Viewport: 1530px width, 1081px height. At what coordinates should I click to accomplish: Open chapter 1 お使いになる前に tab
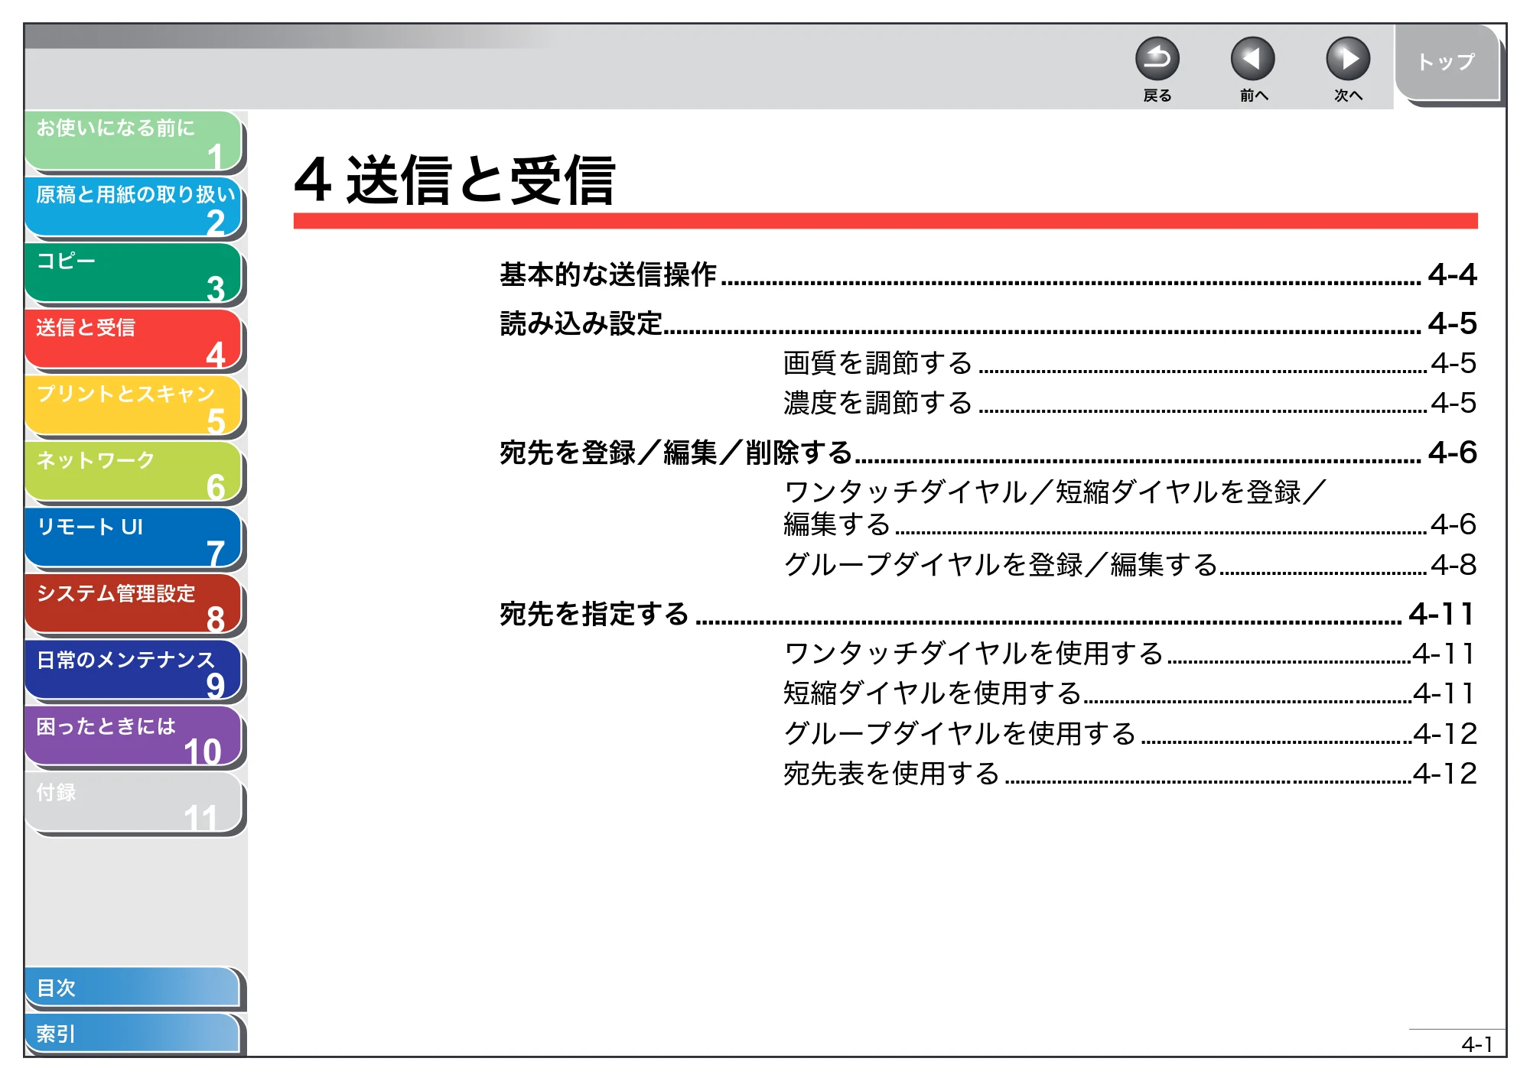[134, 141]
